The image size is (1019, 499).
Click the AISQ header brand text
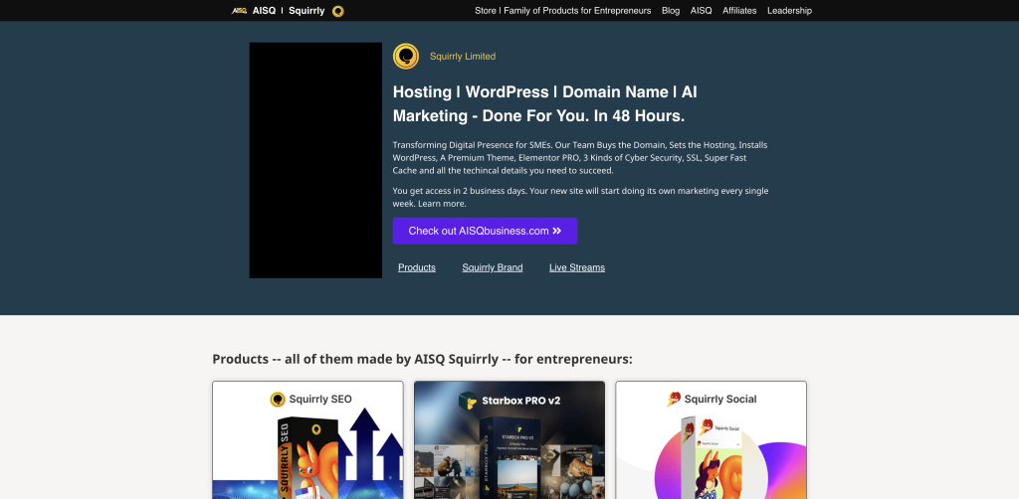pyautogui.click(x=264, y=10)
